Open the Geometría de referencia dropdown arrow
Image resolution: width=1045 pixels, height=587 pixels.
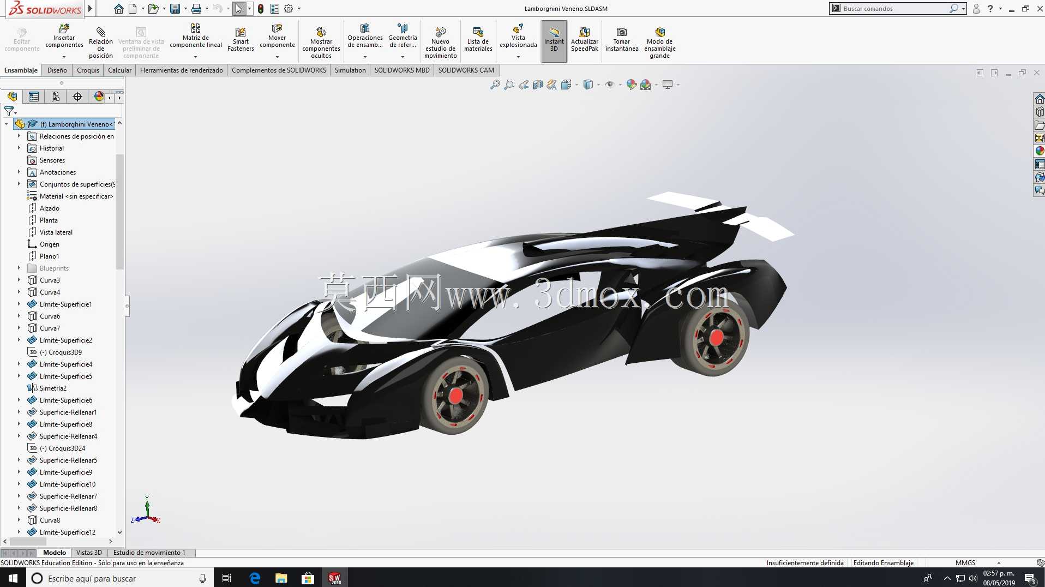[403, 57]
